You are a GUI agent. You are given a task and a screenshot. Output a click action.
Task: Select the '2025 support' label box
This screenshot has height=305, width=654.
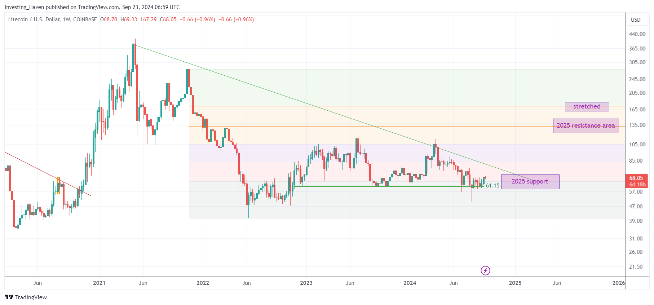point(530,182)
